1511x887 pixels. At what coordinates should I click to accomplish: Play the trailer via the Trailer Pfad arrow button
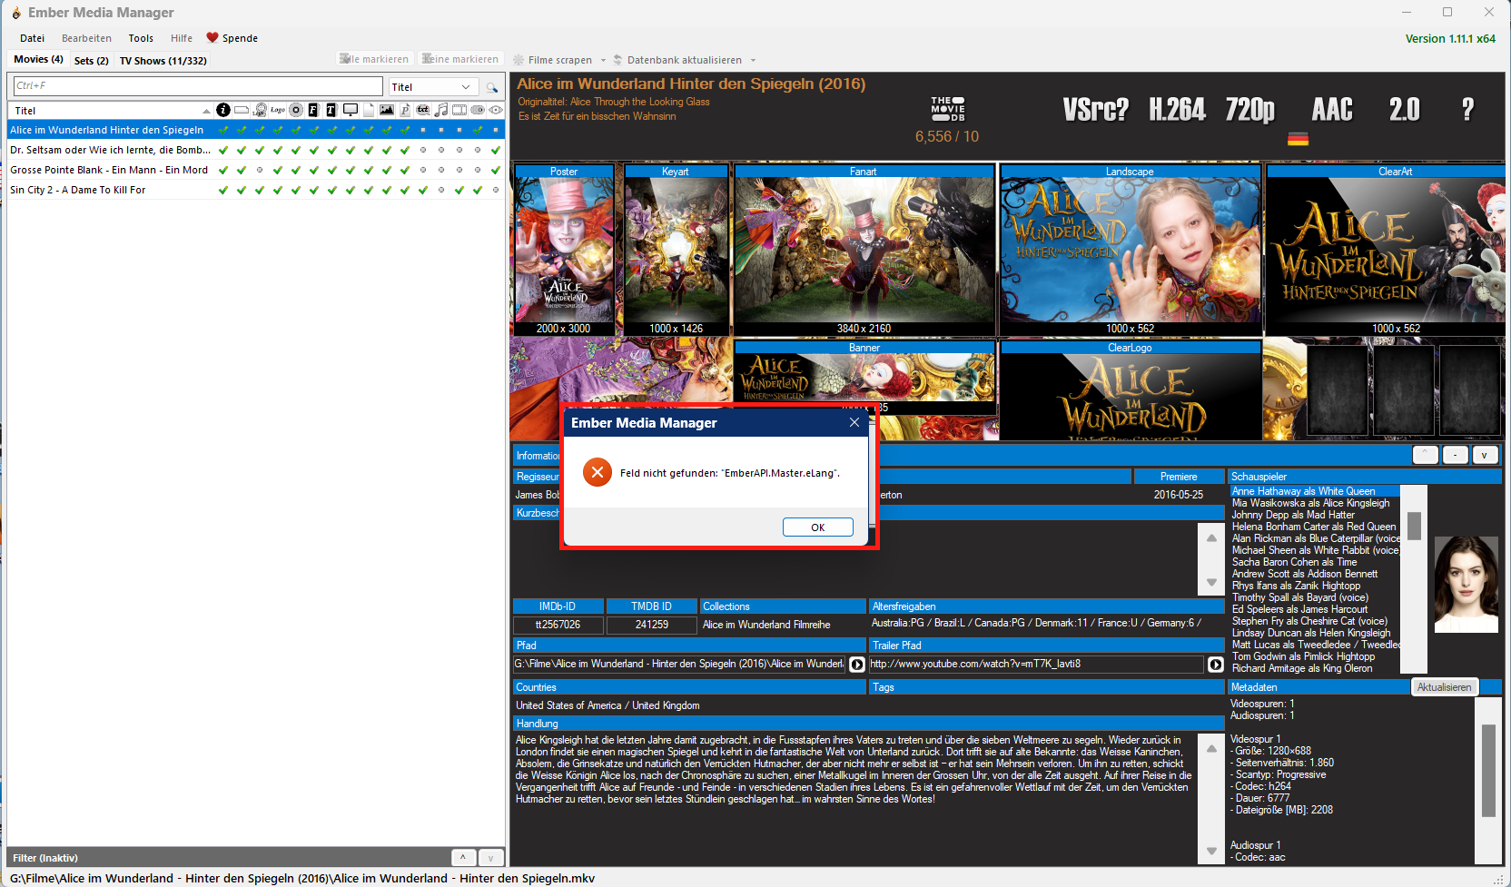(1216, 665)
